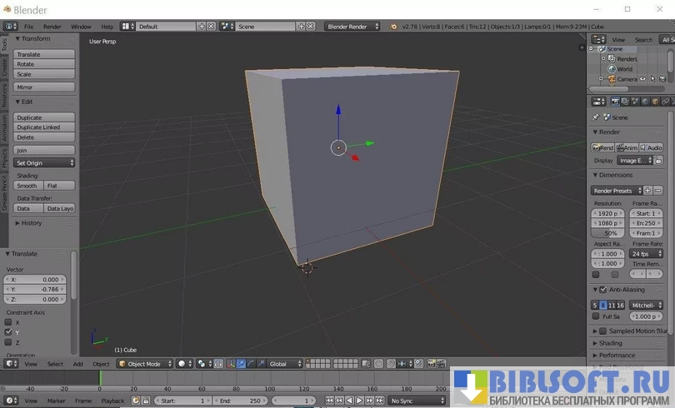Click the Duplicate Linked button
This screenshot has height=408, width=675.
(x=44, y=127)
